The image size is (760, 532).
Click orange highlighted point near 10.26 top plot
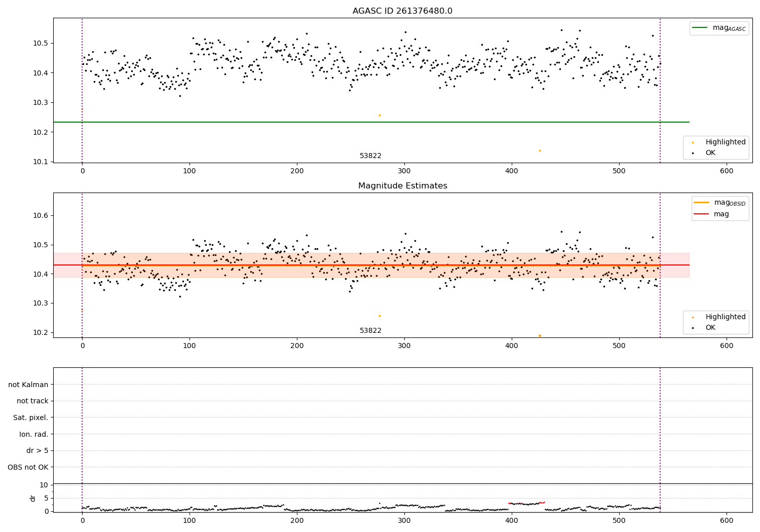pyautogui.click(x=379, y=115)
